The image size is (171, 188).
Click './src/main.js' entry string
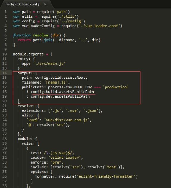point(49,64)
